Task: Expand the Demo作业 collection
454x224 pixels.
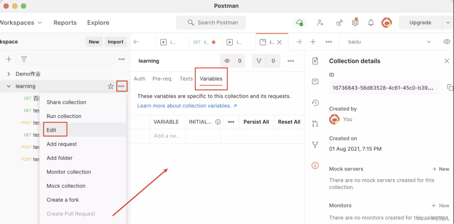Action: (x=9, y=74)
